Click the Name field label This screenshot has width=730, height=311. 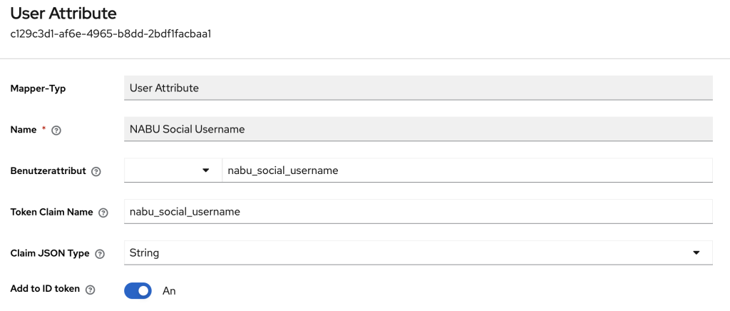click(x=24, y=130)
